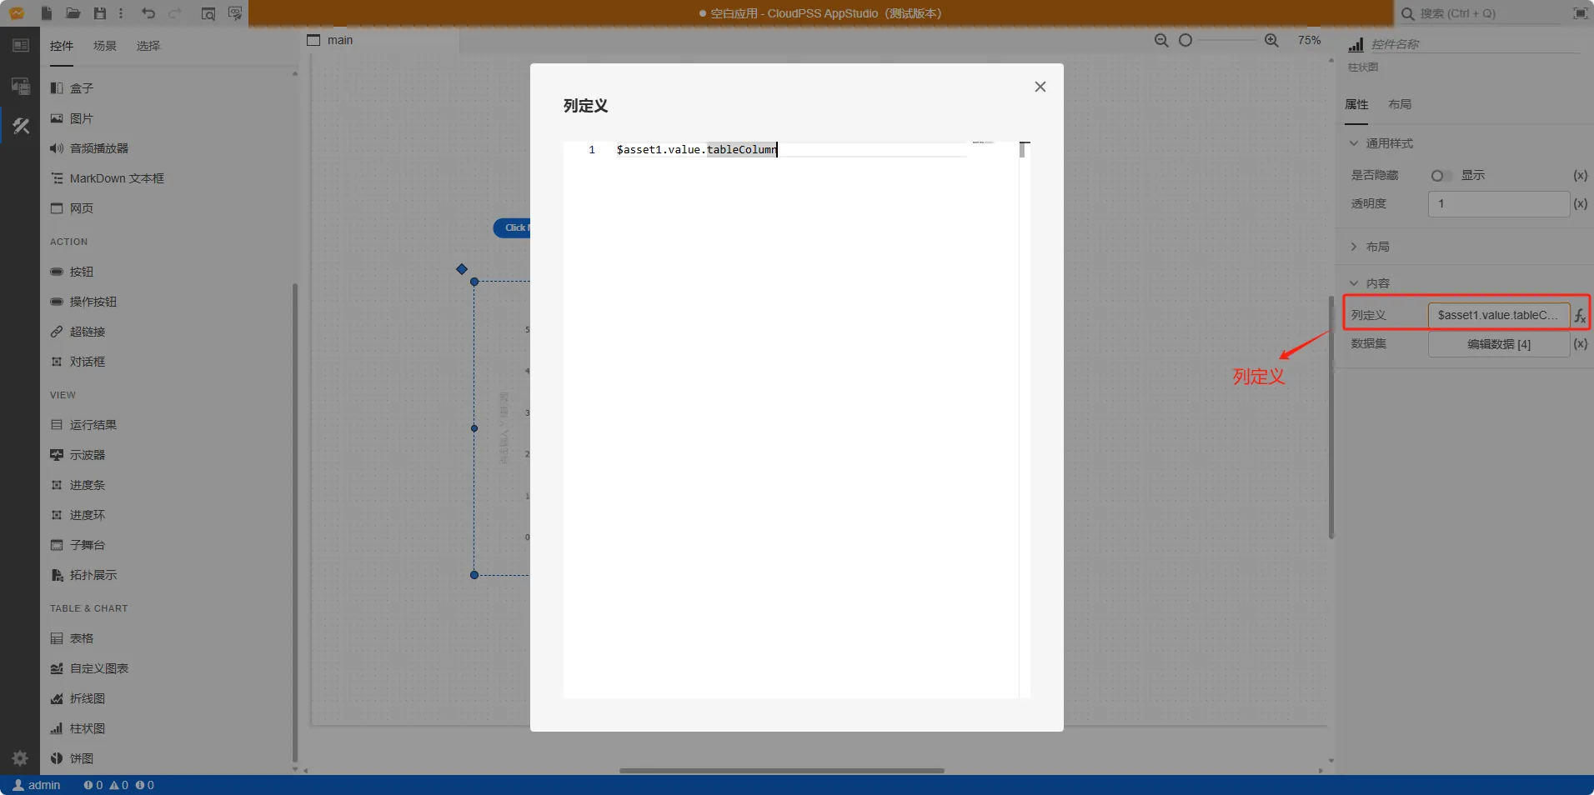Switch to the 选择 tab

coord(148,46)
